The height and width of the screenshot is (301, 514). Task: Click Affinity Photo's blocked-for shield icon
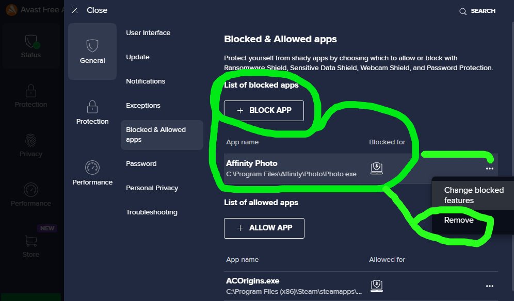point(377,168)
